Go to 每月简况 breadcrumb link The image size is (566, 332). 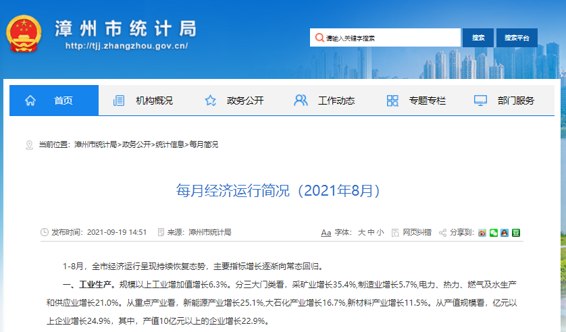coord(203,144)
